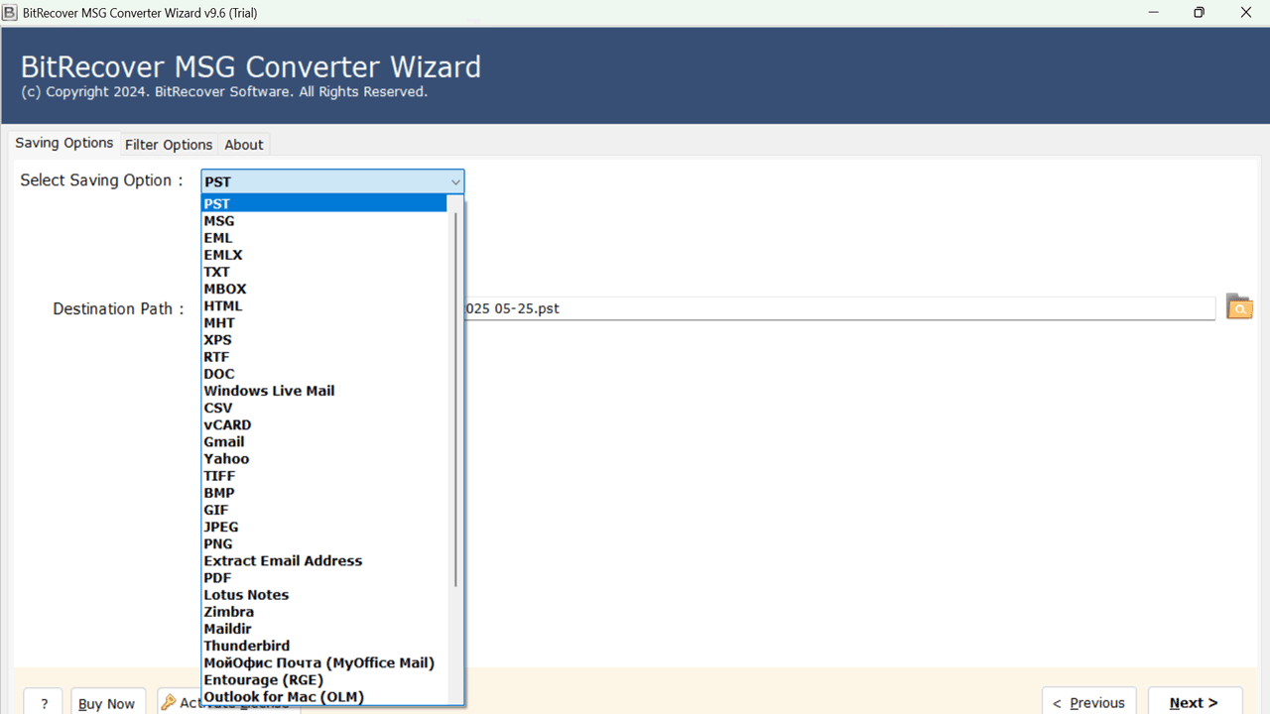This screenshot has height=714, width=1270.
Task: Click the Buy Now button
Action: 106,702
